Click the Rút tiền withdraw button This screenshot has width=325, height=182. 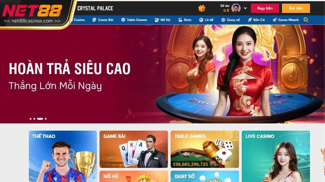point(296,8)
